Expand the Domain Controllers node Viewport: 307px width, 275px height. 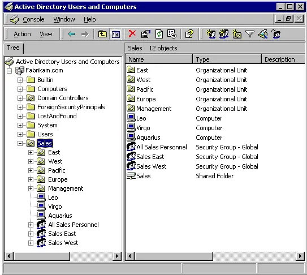click(20, 98)
